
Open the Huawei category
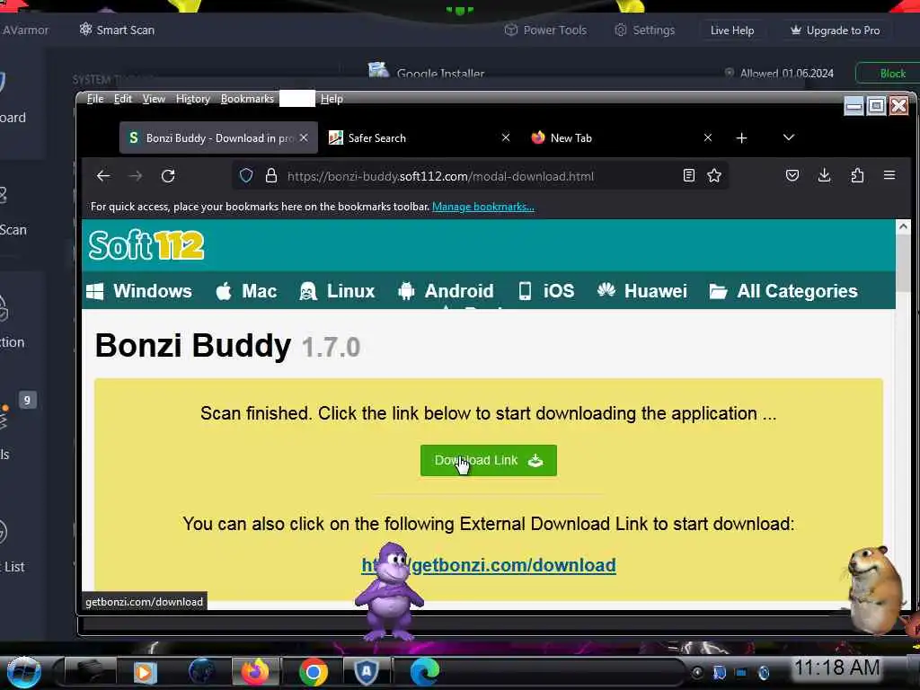[x=641, y=291]
